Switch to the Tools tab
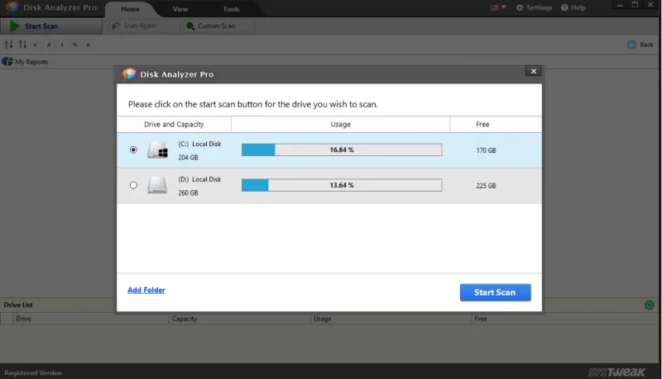662x379 pixels. [231, 9]
